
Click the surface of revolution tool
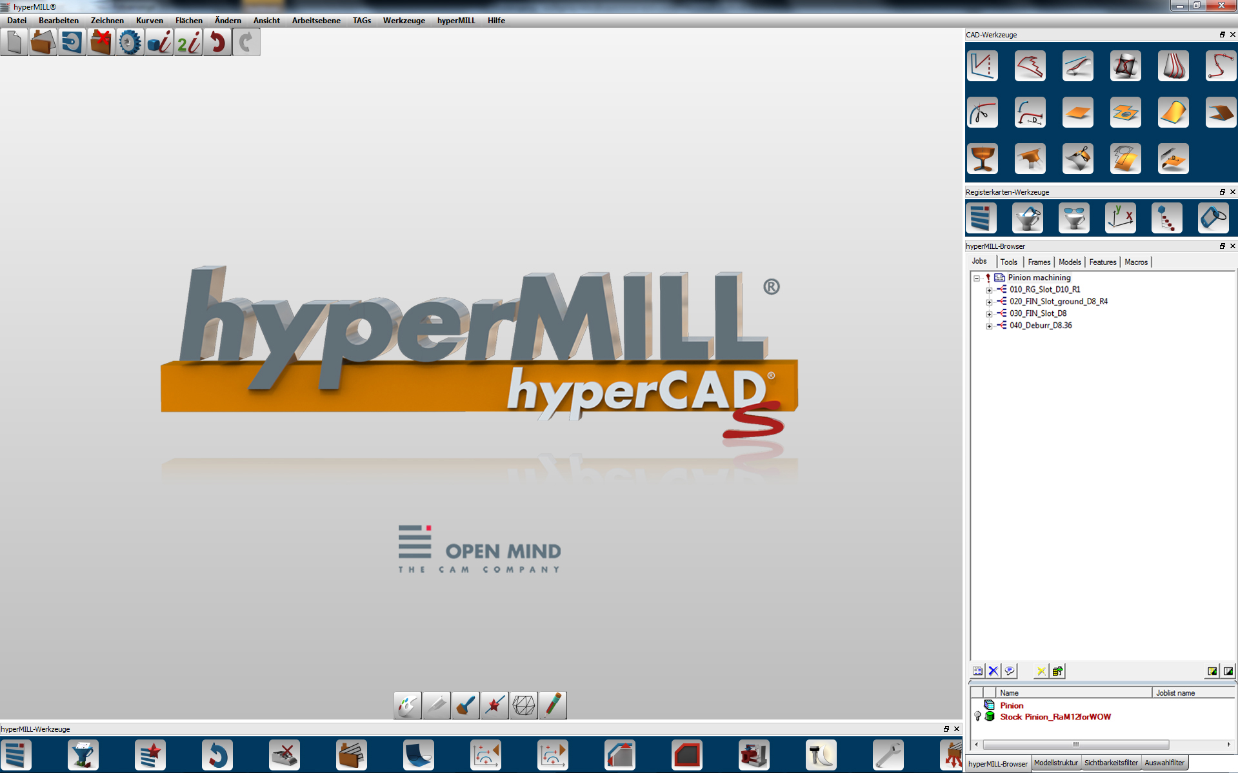coord(982,158)
